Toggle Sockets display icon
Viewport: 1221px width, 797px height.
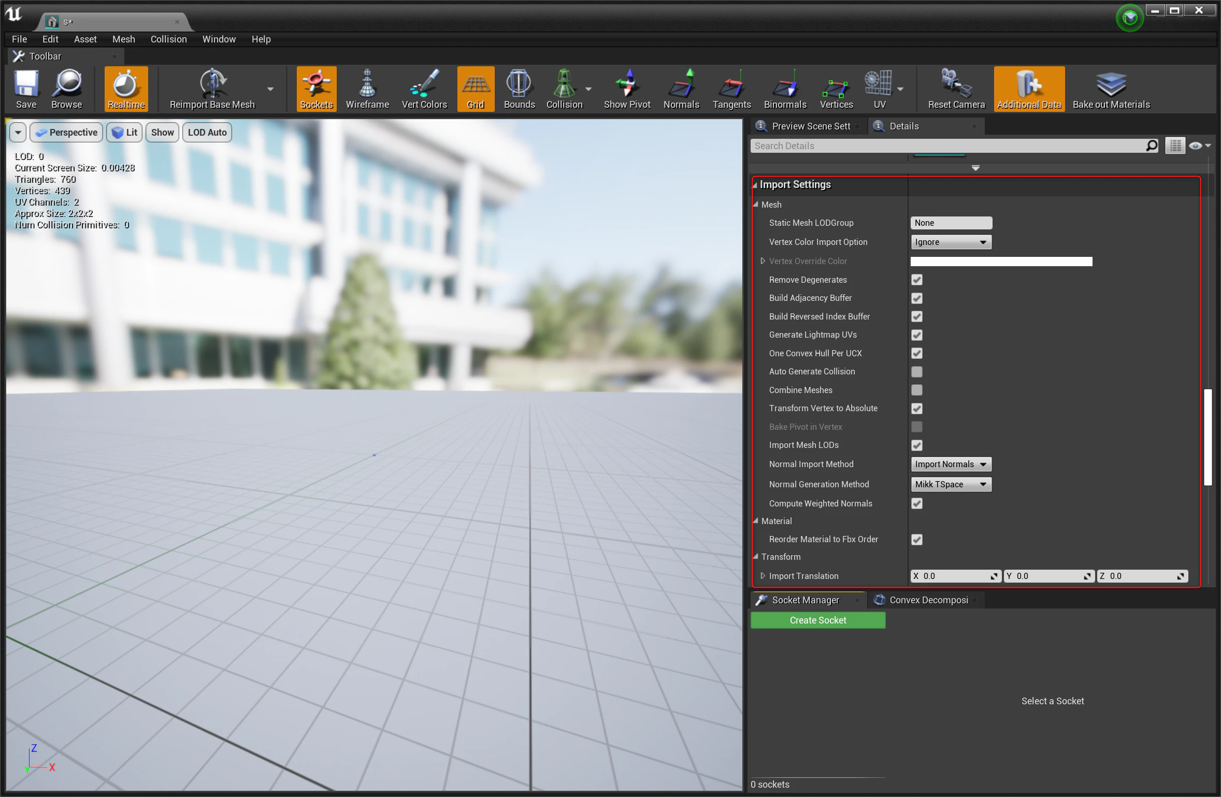coord(317,89)
